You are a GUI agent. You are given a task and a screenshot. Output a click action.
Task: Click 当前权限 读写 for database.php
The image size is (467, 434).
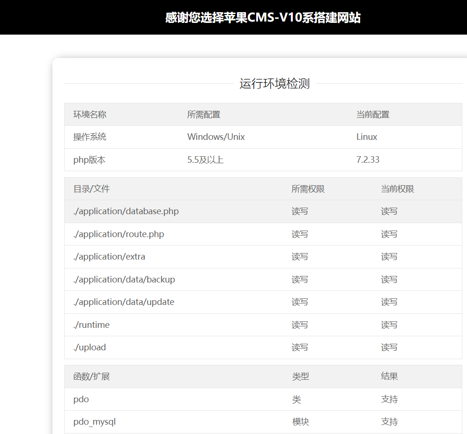[389, 211]
